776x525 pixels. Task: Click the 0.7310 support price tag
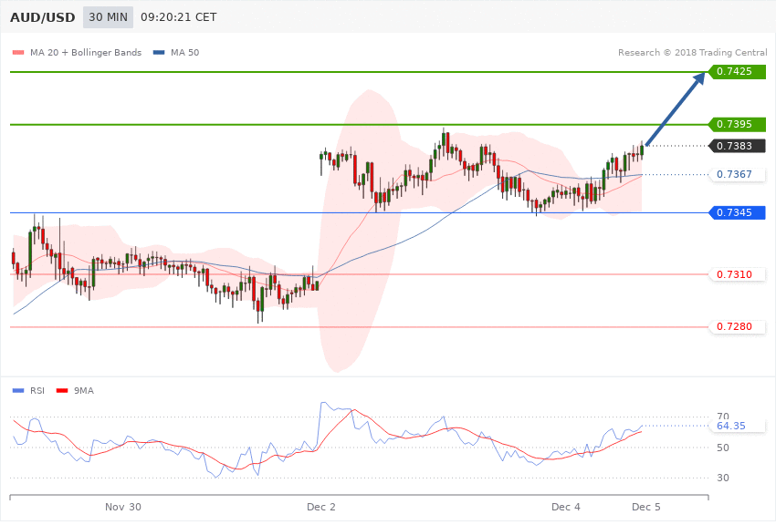click(x=738, y=274)
